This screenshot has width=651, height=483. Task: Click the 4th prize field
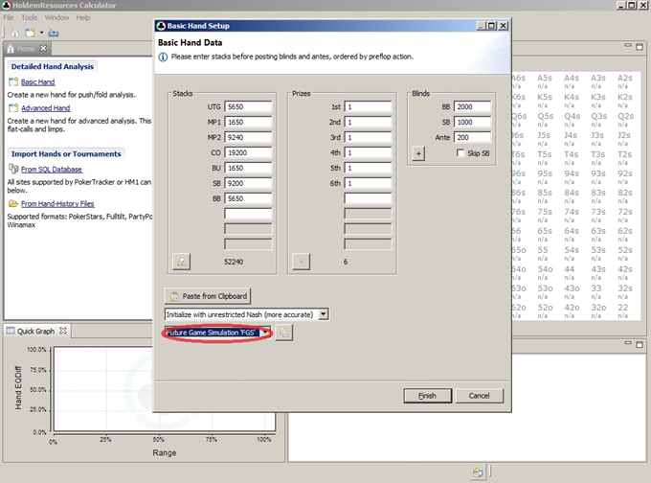pyautogui.click(x=368, y=152)
